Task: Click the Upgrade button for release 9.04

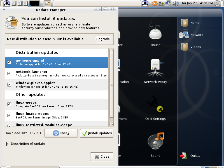Action: (103, 39)
